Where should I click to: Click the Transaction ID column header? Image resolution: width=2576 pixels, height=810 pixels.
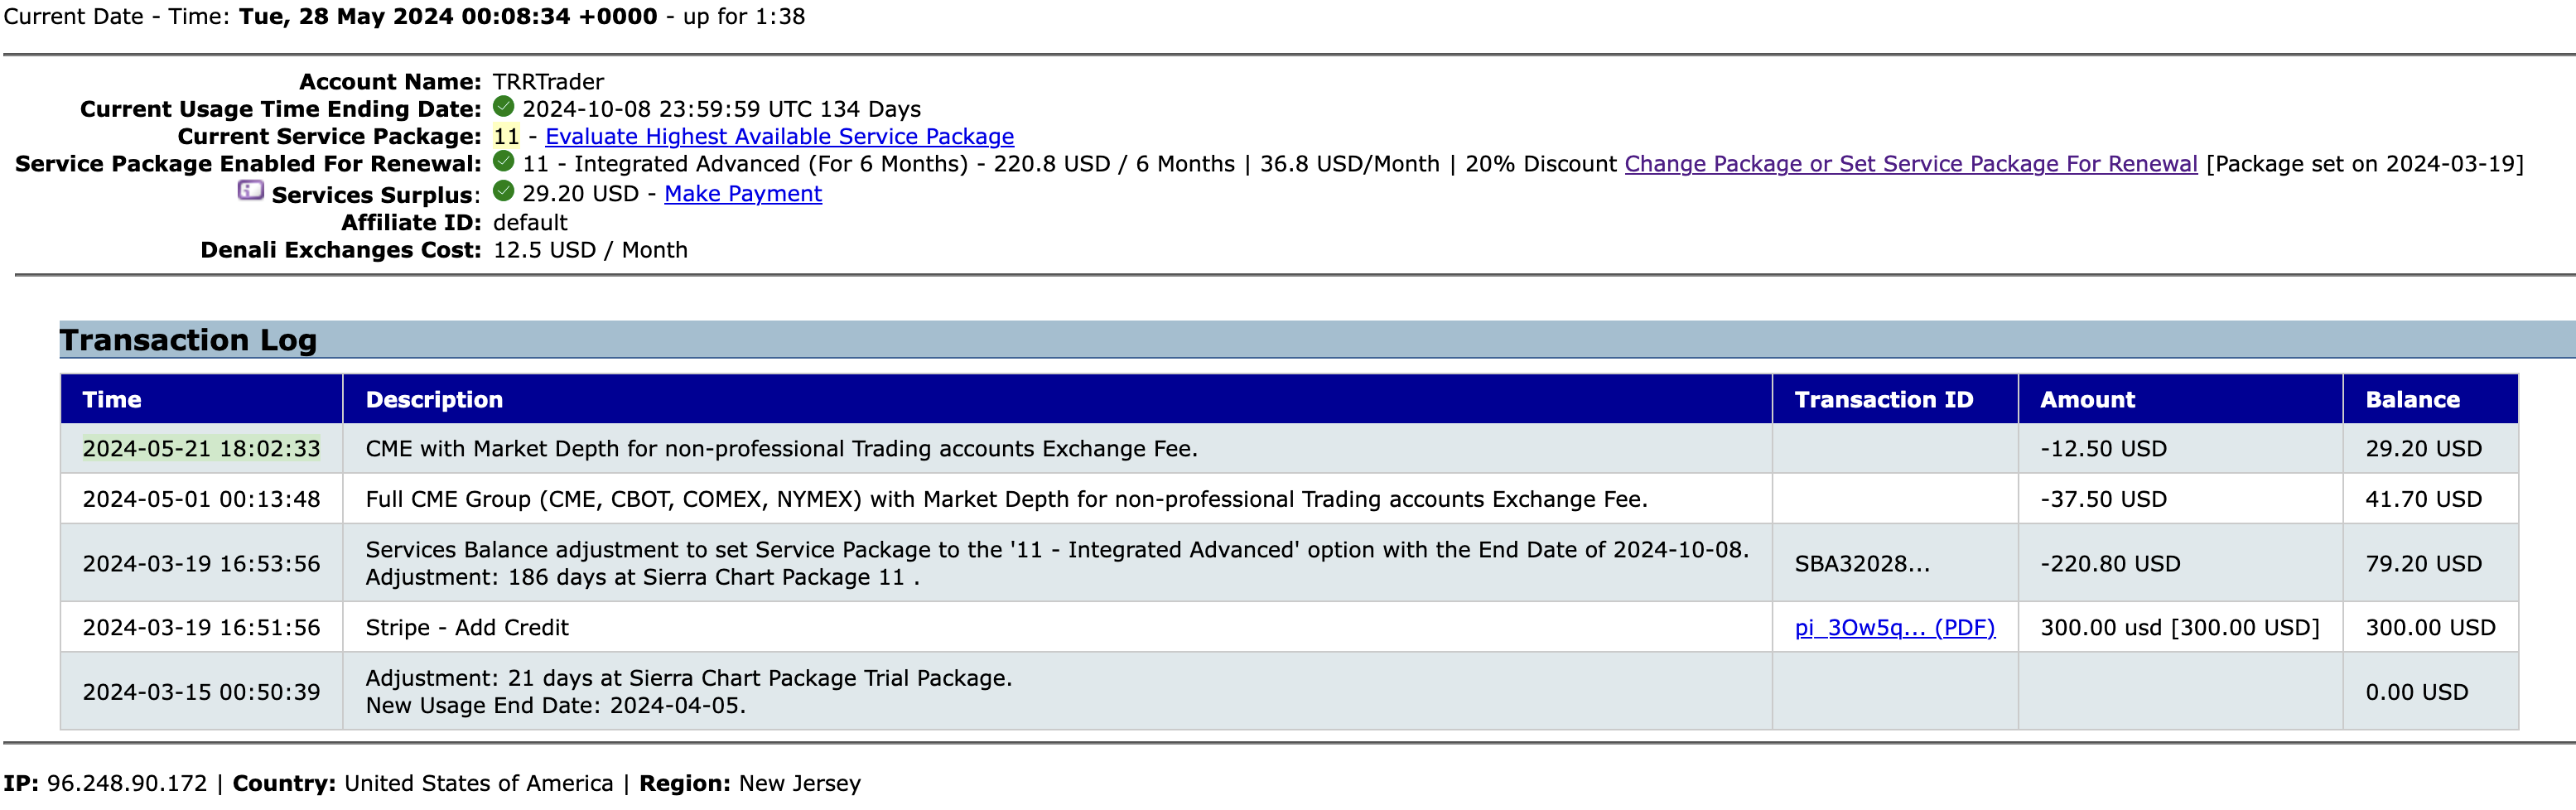(1883, 400)
